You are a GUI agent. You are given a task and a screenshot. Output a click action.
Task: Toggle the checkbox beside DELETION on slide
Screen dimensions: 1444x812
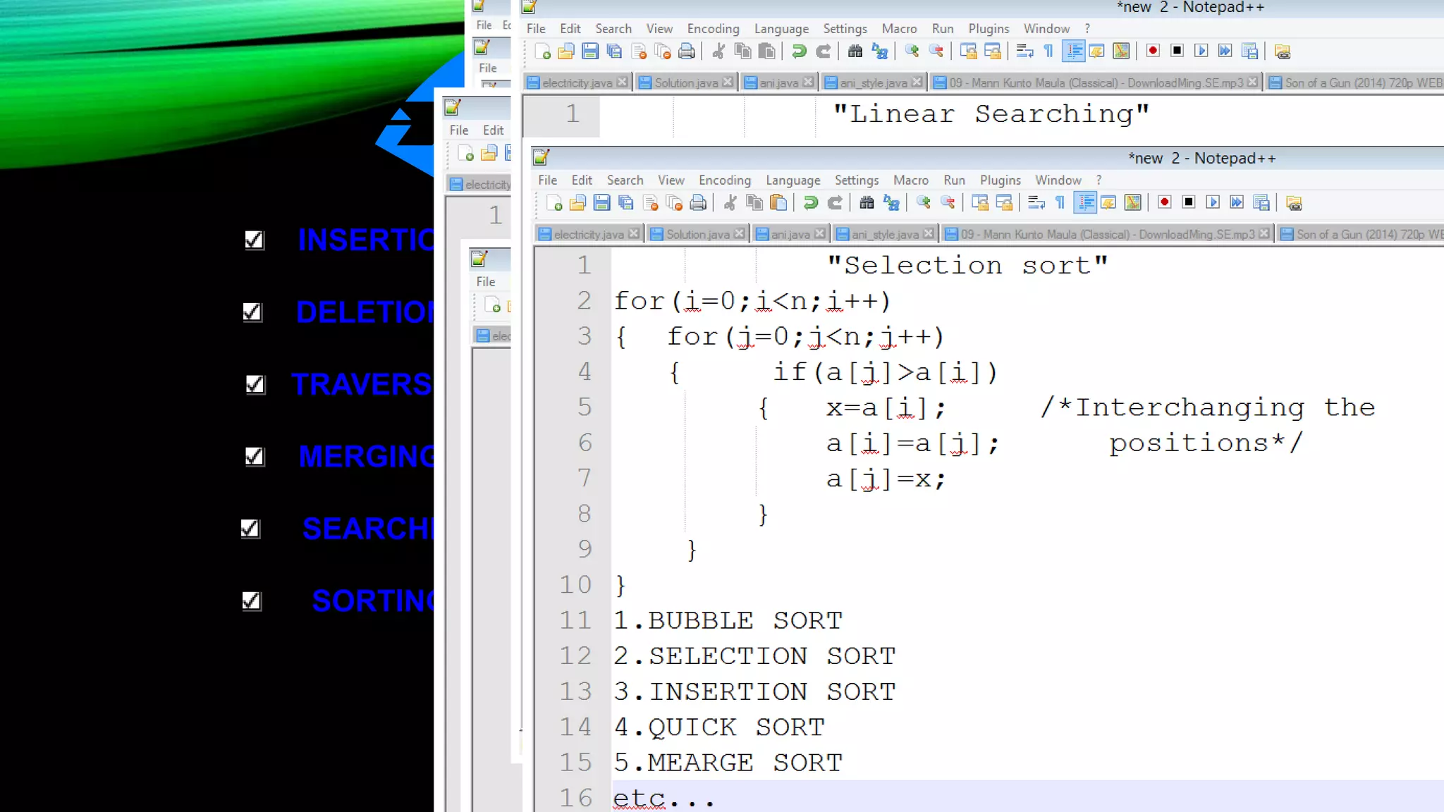pyautogui.click(x=252, y=312)
